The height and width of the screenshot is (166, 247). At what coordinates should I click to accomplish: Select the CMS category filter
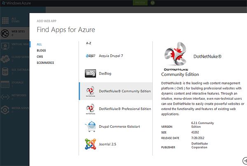click(40, 56)
